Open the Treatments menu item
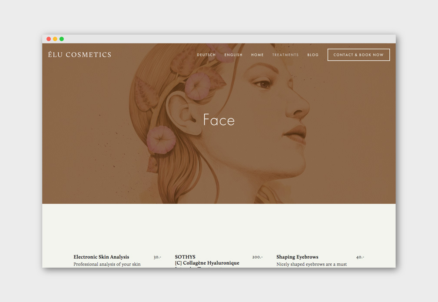 285,55
